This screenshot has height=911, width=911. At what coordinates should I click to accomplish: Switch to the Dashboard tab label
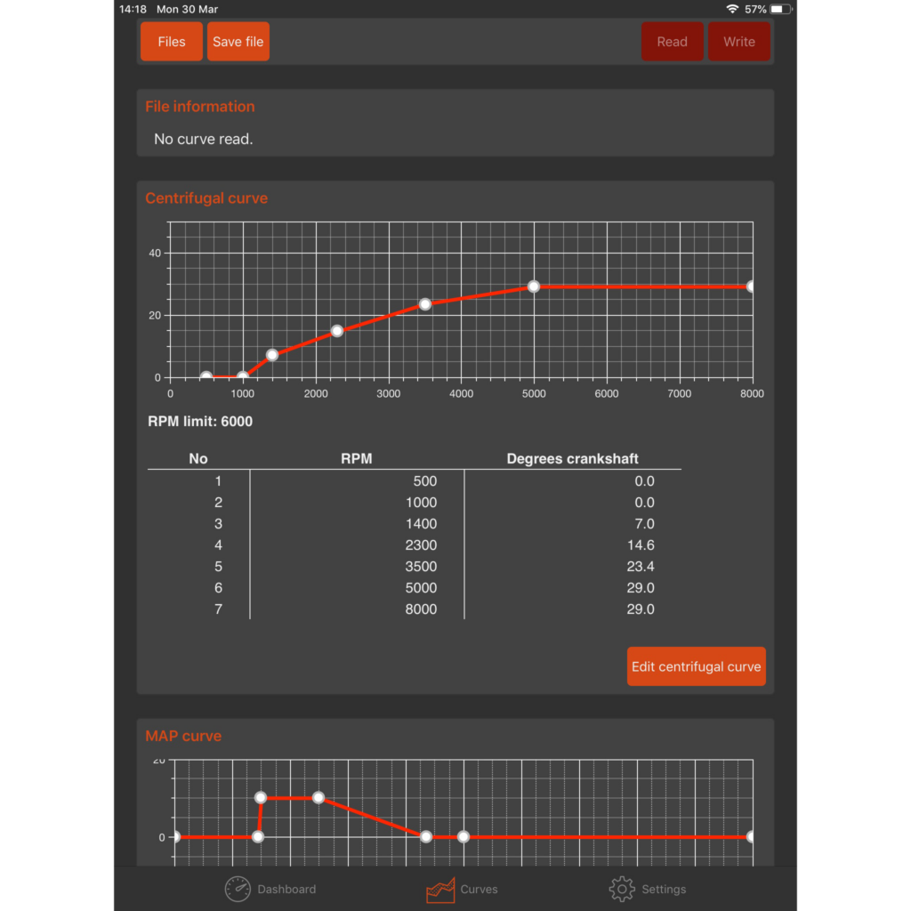point(286,889)
